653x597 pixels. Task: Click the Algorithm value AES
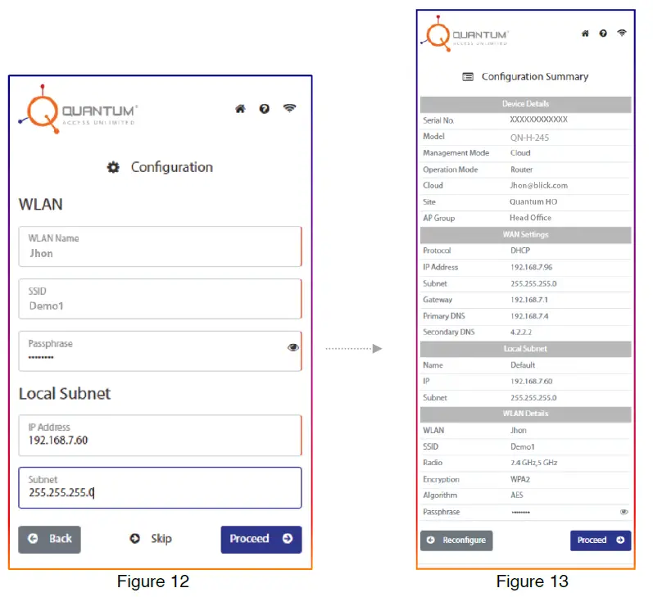[517, 495]
